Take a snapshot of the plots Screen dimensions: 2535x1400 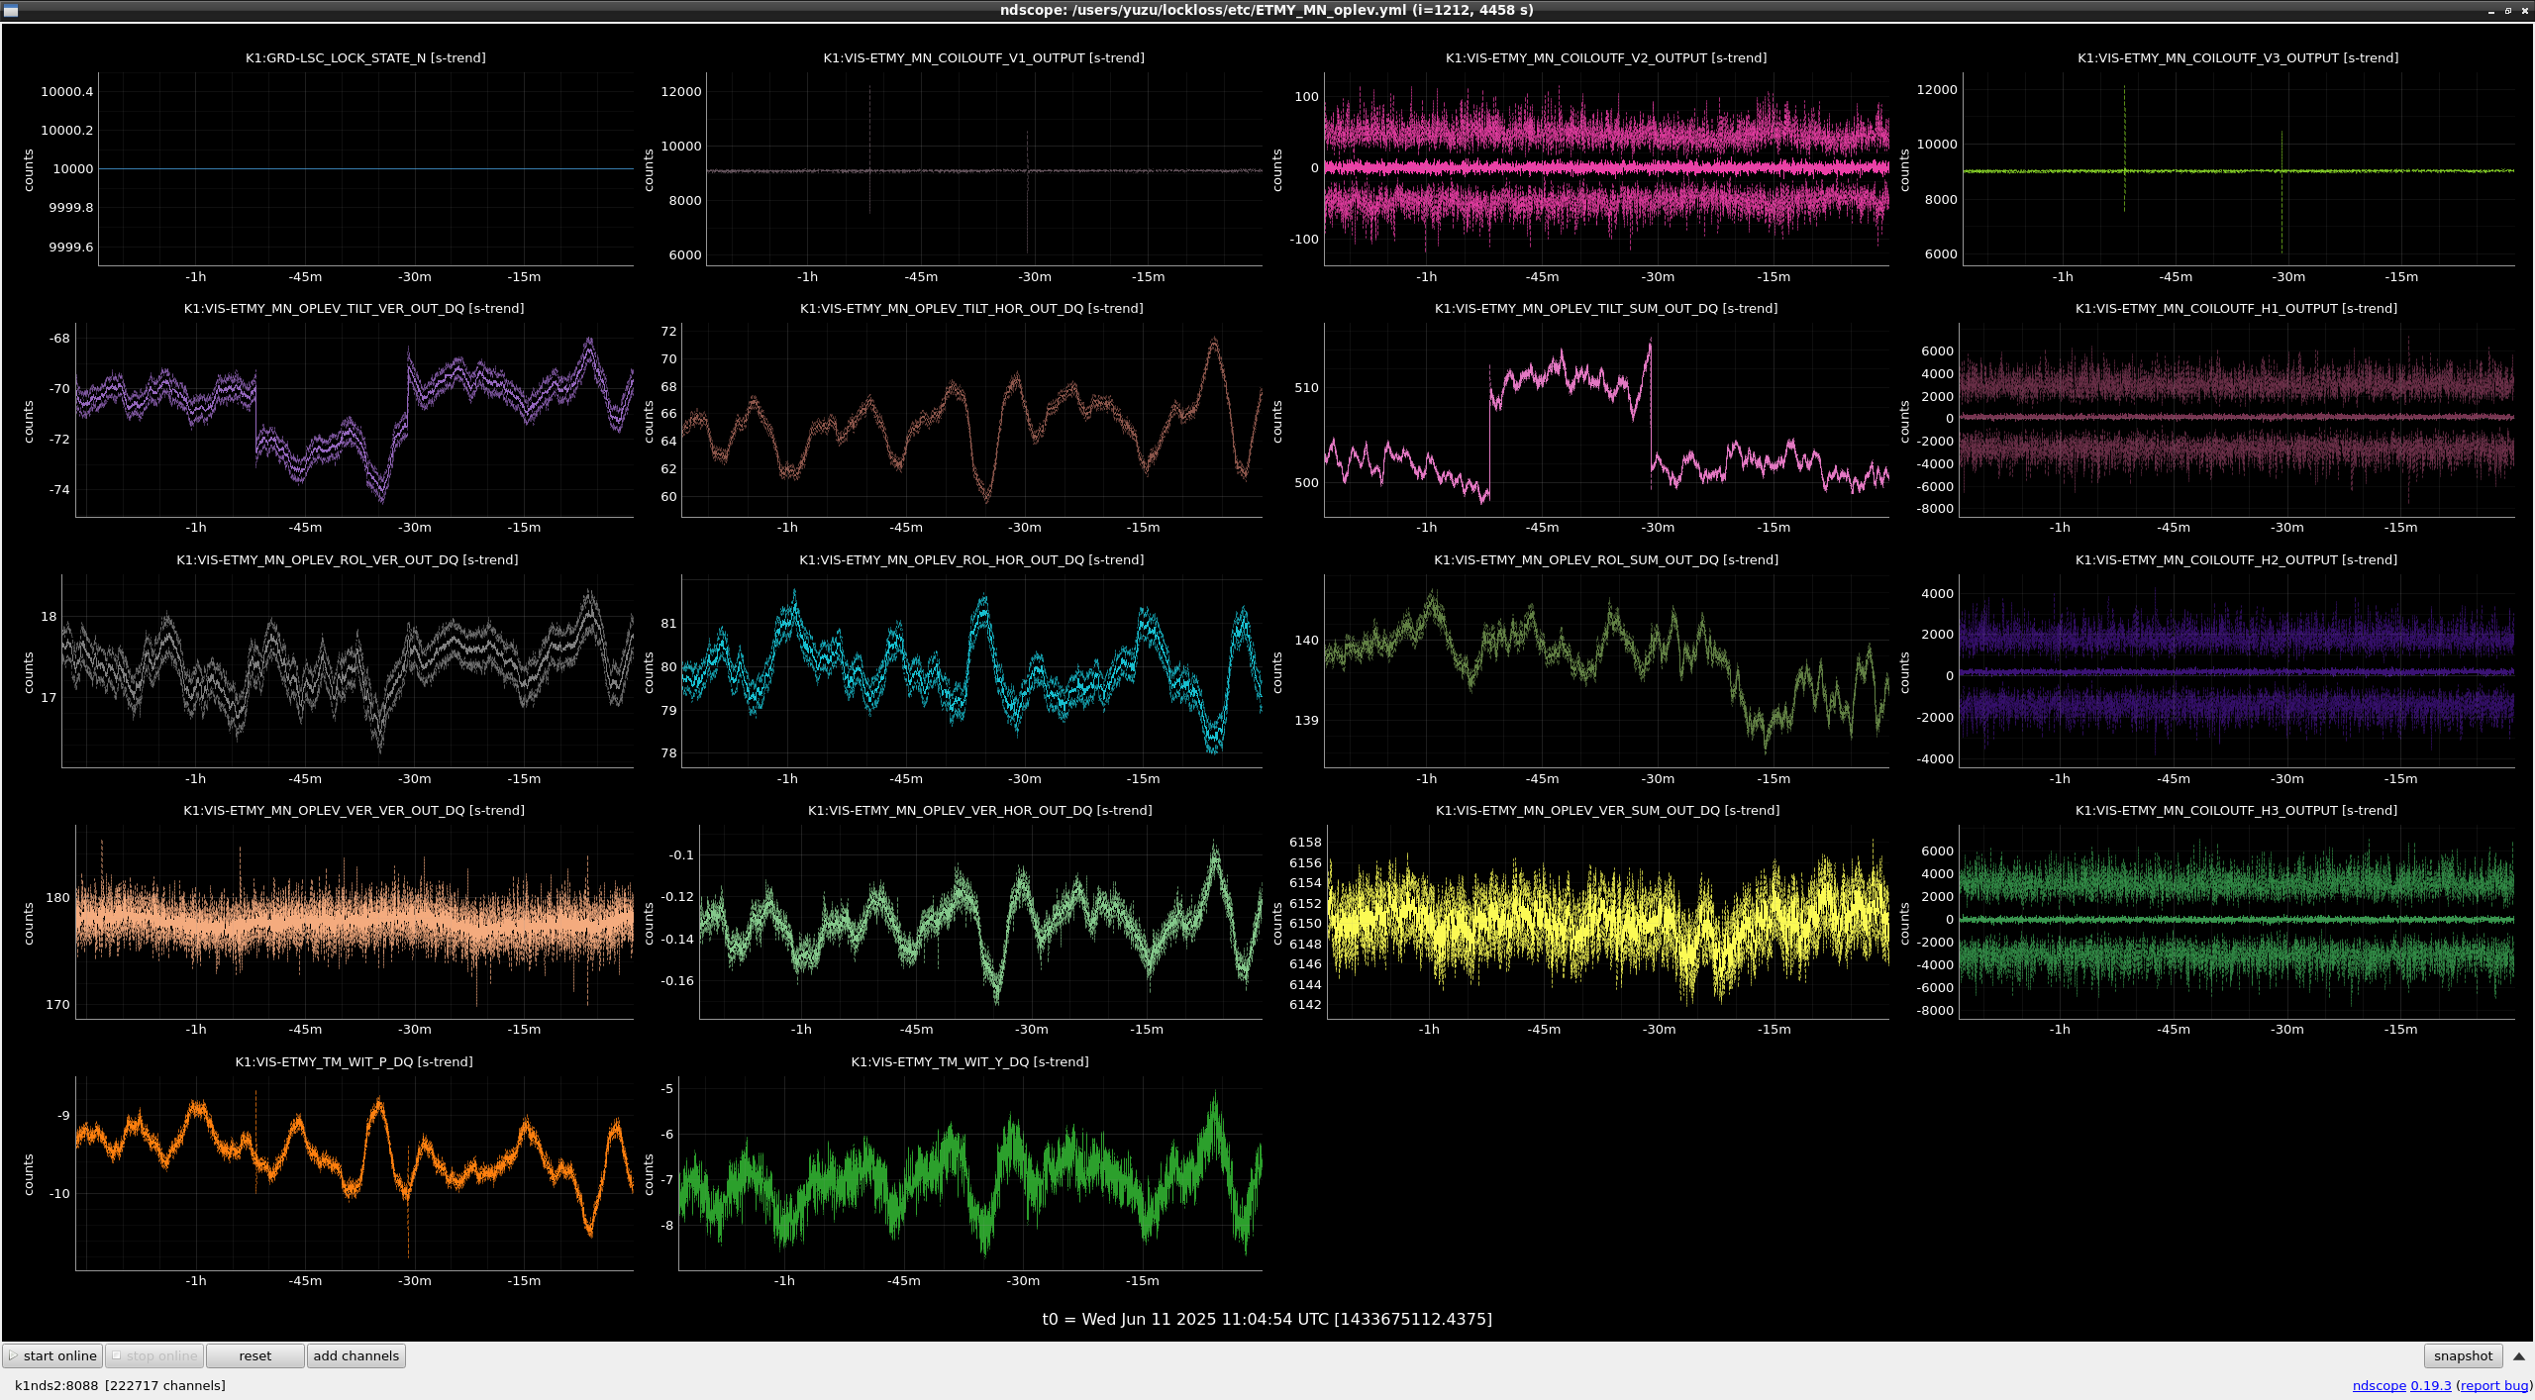pyautogui.click(x=2462, y=1355)
